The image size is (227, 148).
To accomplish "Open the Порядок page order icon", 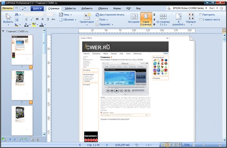I will tap(191, 16).
